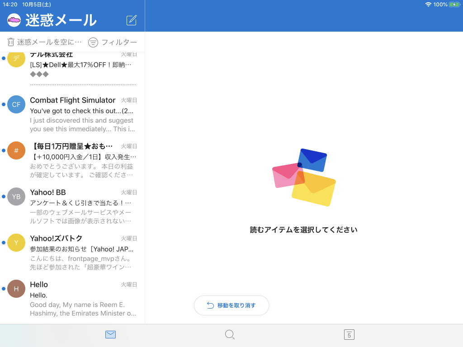Viewport: 463px width, 347px height.
Task: Switch to the Mail tab
Action: pos(110,335)
